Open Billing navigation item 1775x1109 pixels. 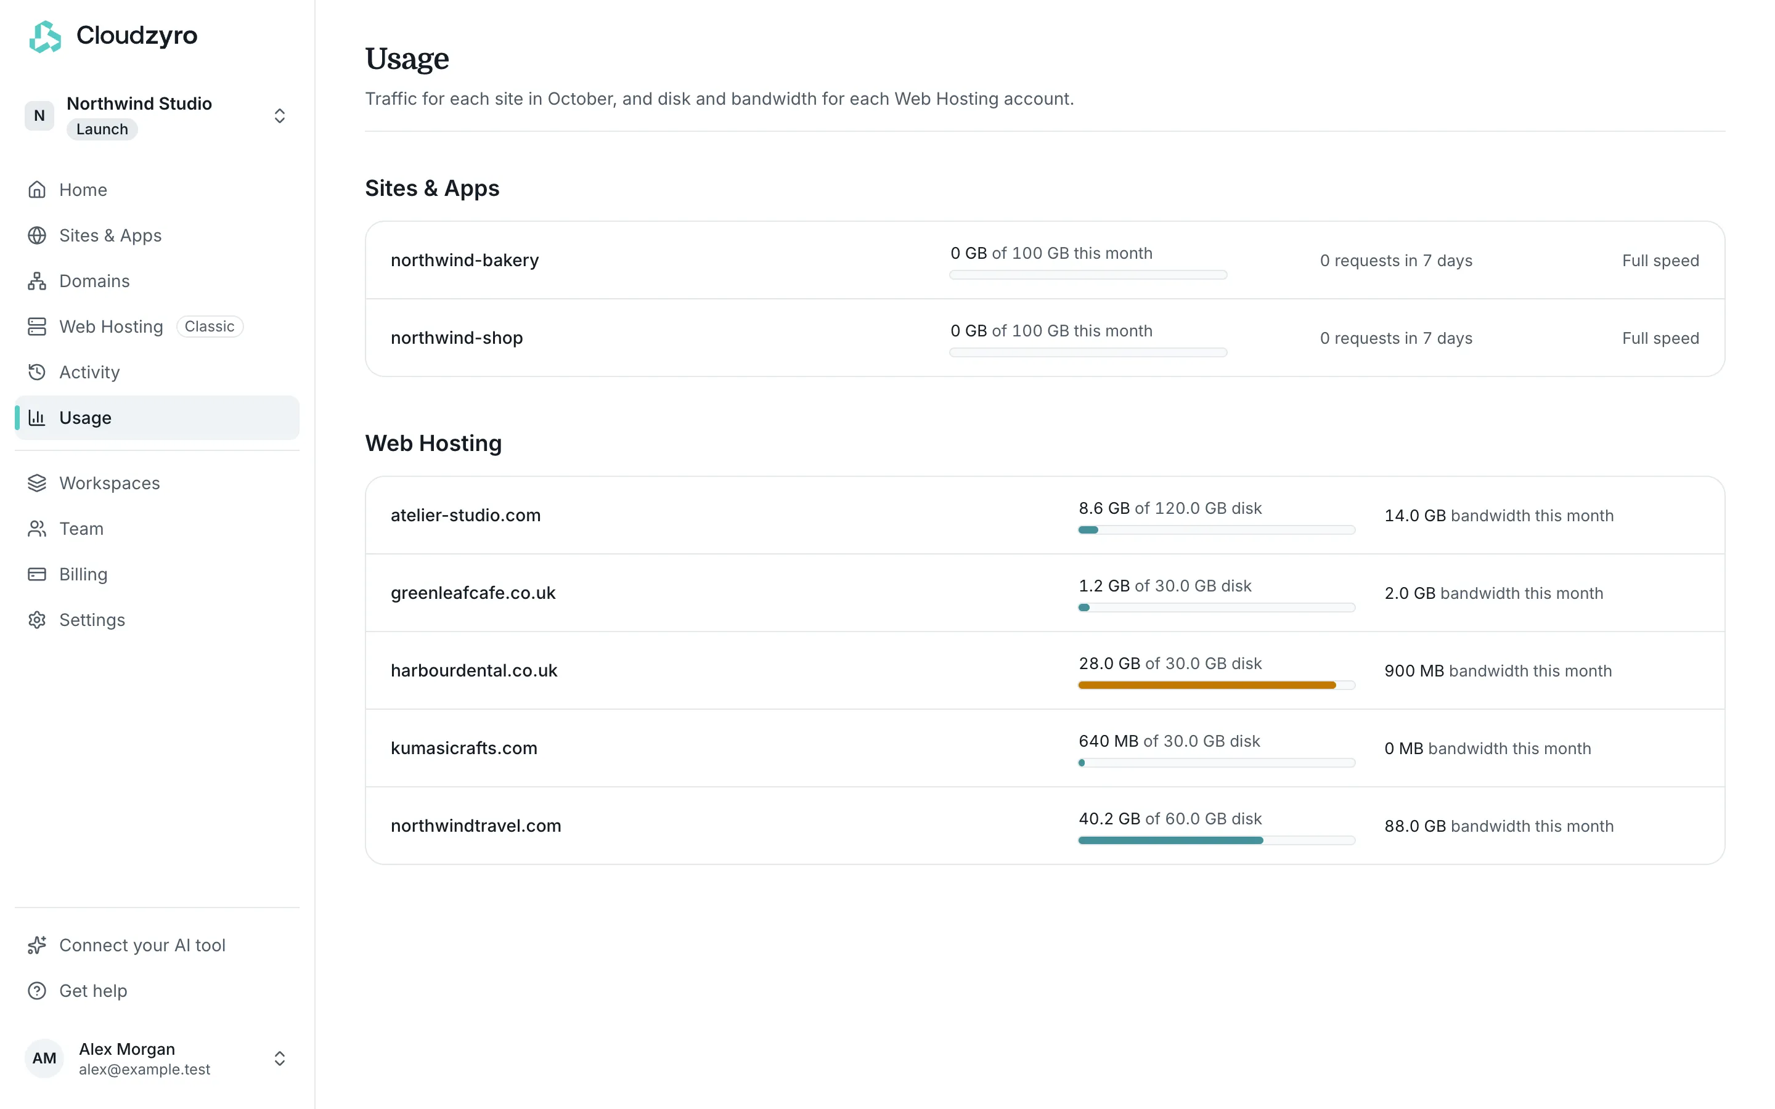pos(157,574)
